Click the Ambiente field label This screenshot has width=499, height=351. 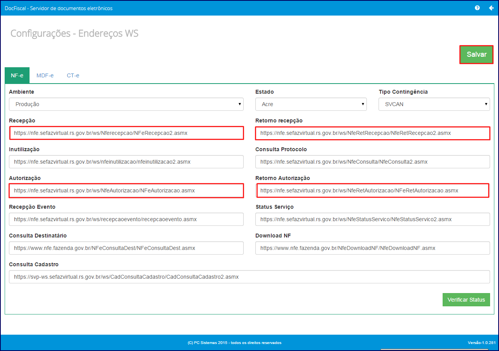tap(21, 92)
